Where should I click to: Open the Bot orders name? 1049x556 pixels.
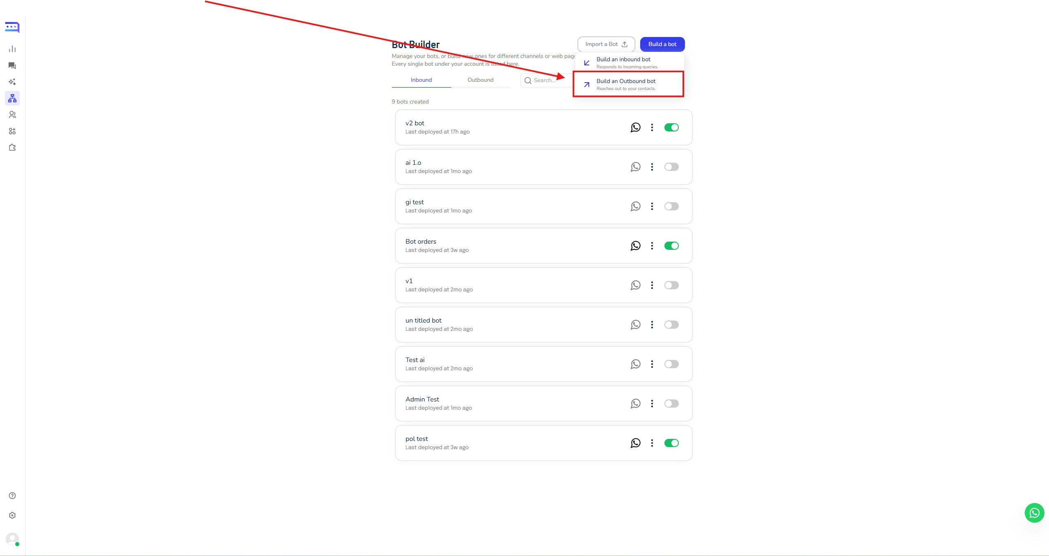(421, 241)
